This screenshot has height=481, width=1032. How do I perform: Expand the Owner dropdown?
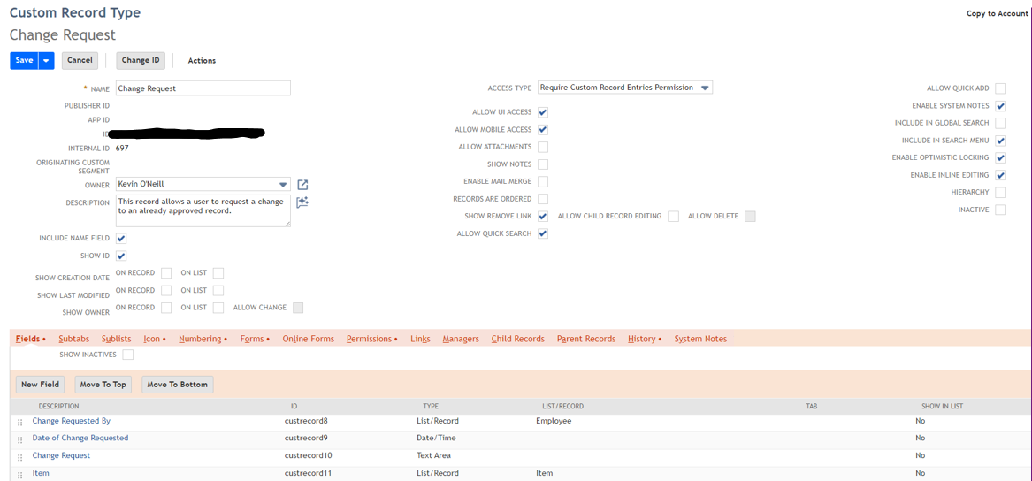283,185
